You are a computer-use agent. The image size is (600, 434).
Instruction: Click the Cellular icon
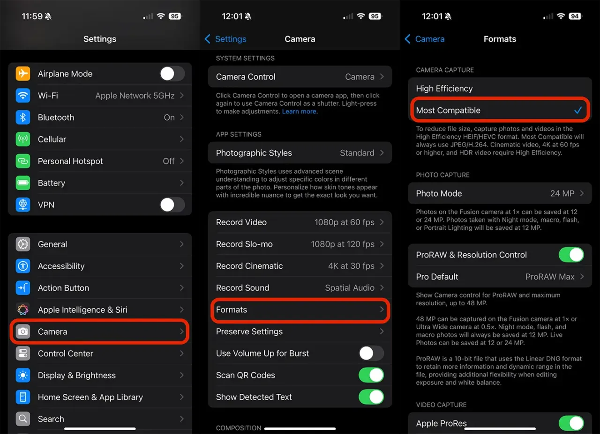22,139
